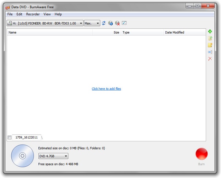Open the Max. write speed dropdown

point(92,23)
